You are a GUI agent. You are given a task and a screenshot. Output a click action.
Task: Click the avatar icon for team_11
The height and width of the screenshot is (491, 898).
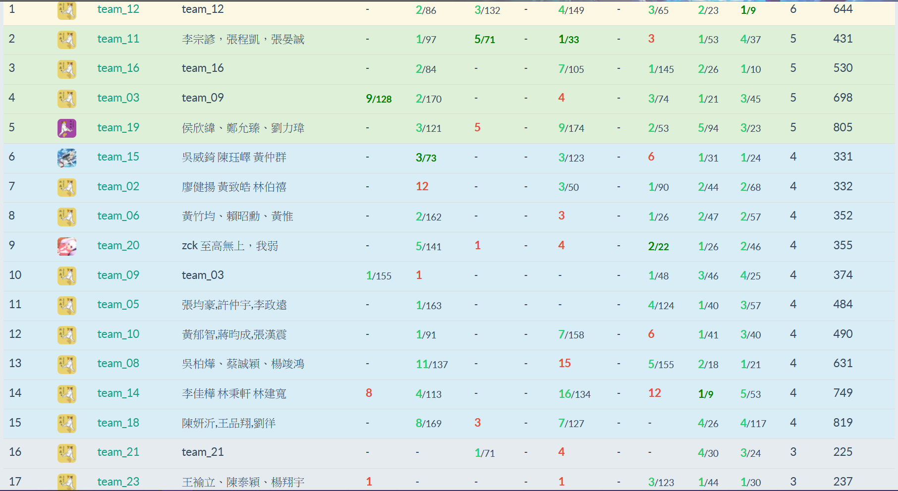67,40
